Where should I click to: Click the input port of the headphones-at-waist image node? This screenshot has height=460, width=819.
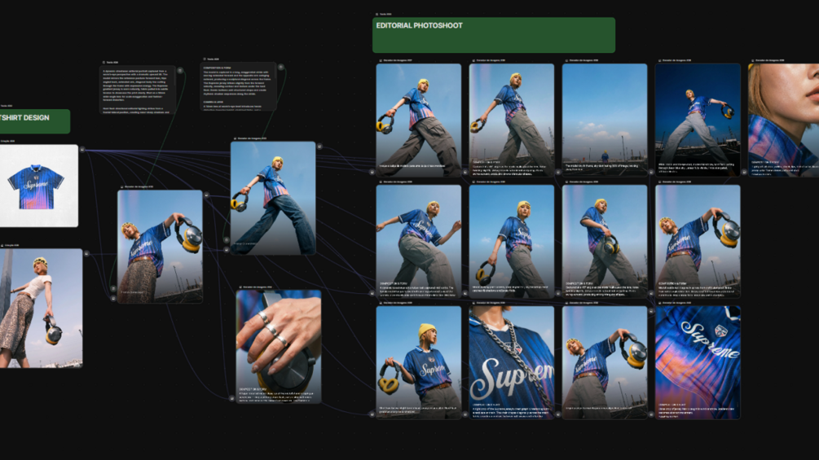[x=558, y=293]
